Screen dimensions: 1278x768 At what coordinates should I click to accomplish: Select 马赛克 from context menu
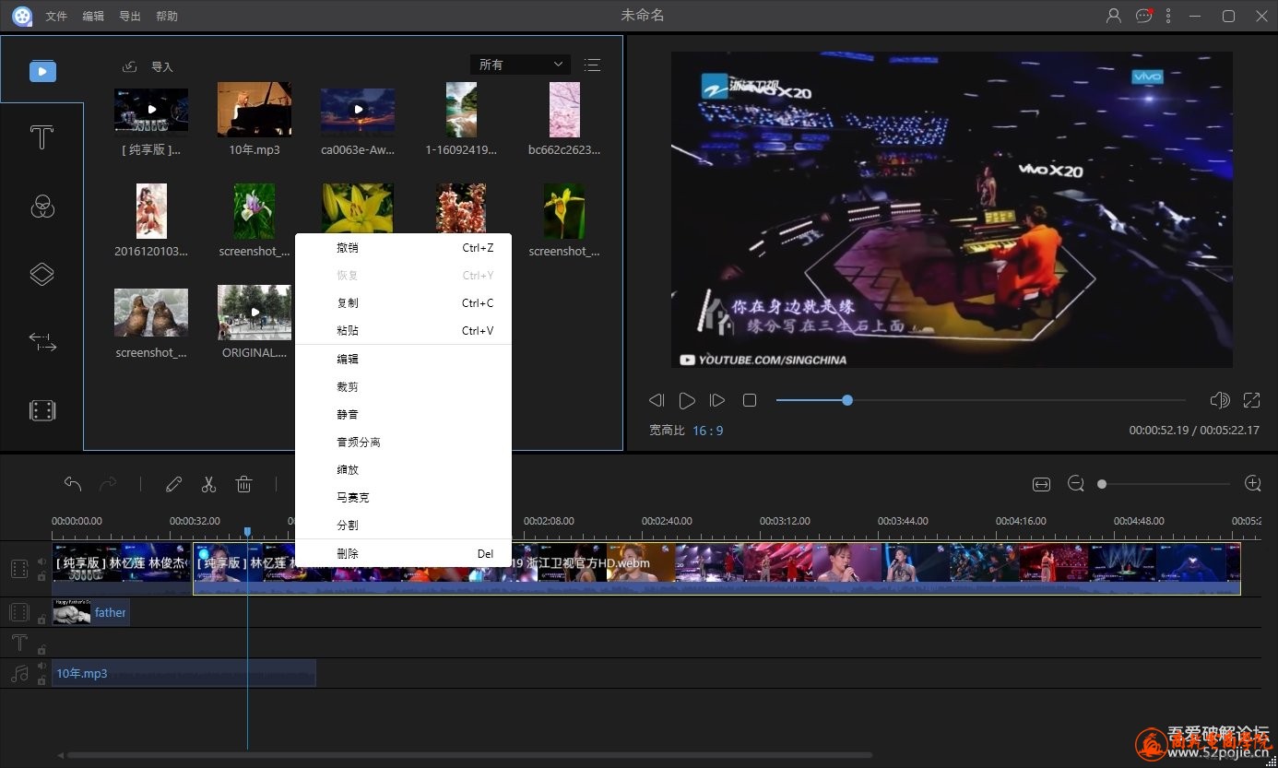point(403,498)
